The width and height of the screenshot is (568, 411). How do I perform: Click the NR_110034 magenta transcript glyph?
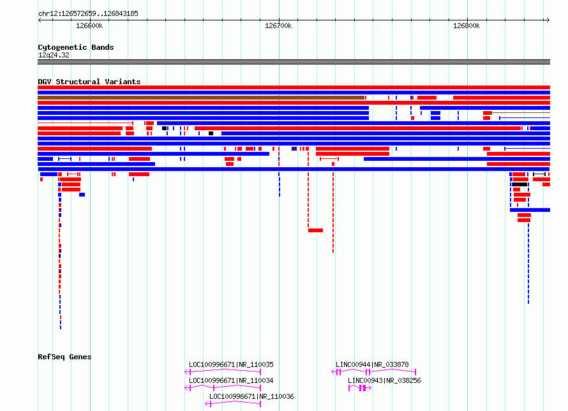click(x=223, y=388)
